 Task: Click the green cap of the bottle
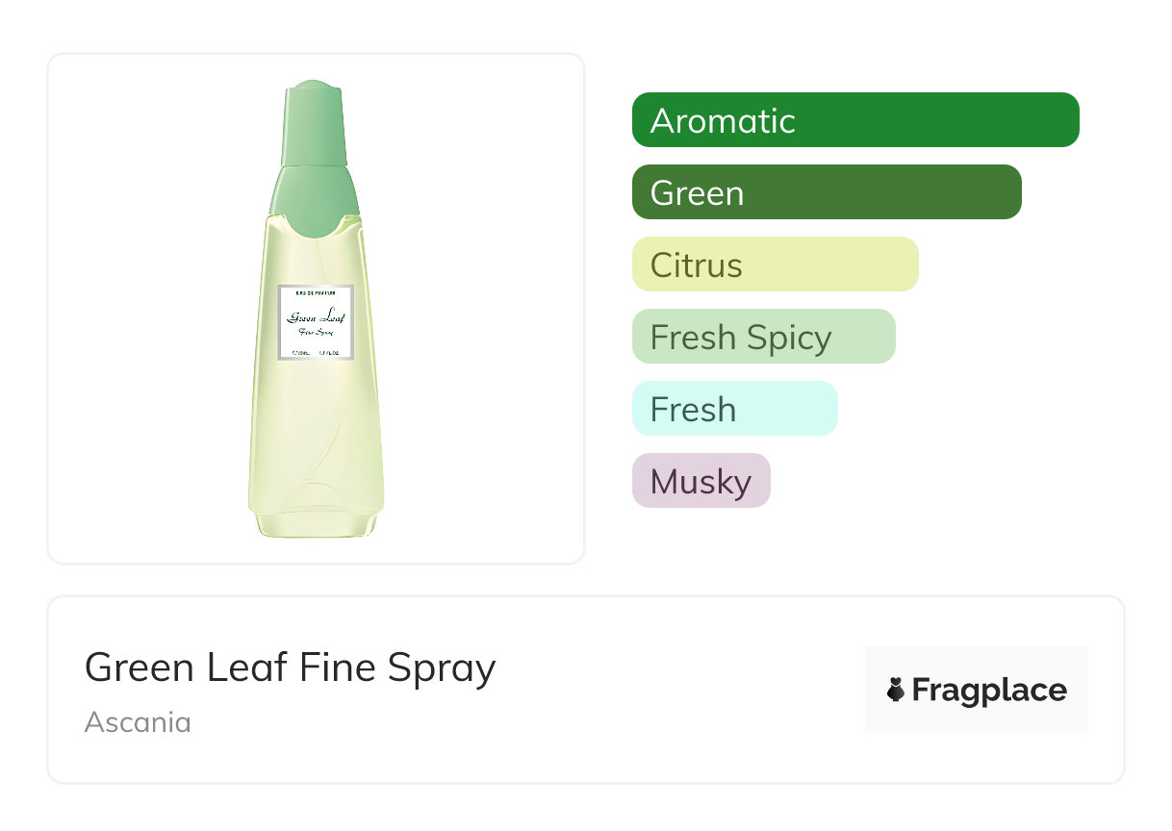[313, 125]
